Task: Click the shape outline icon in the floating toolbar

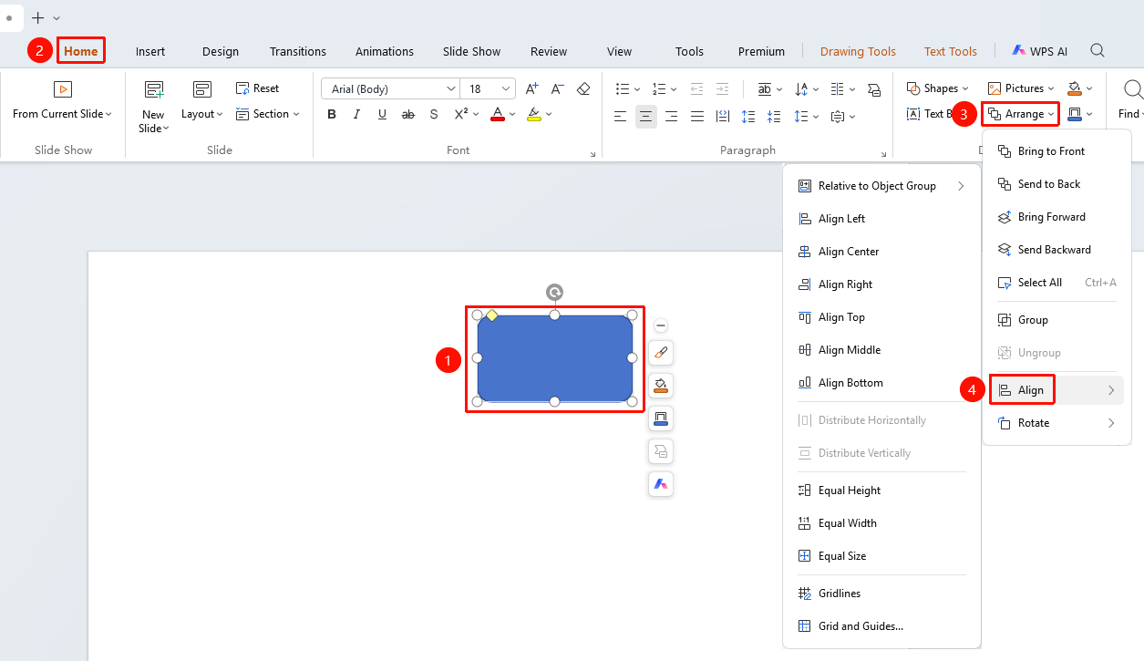Action: click(661, 418)
